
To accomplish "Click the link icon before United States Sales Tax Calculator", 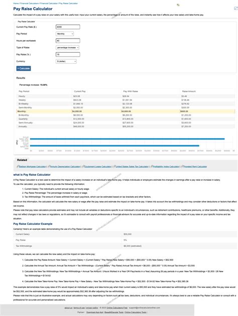I will 114,166.
